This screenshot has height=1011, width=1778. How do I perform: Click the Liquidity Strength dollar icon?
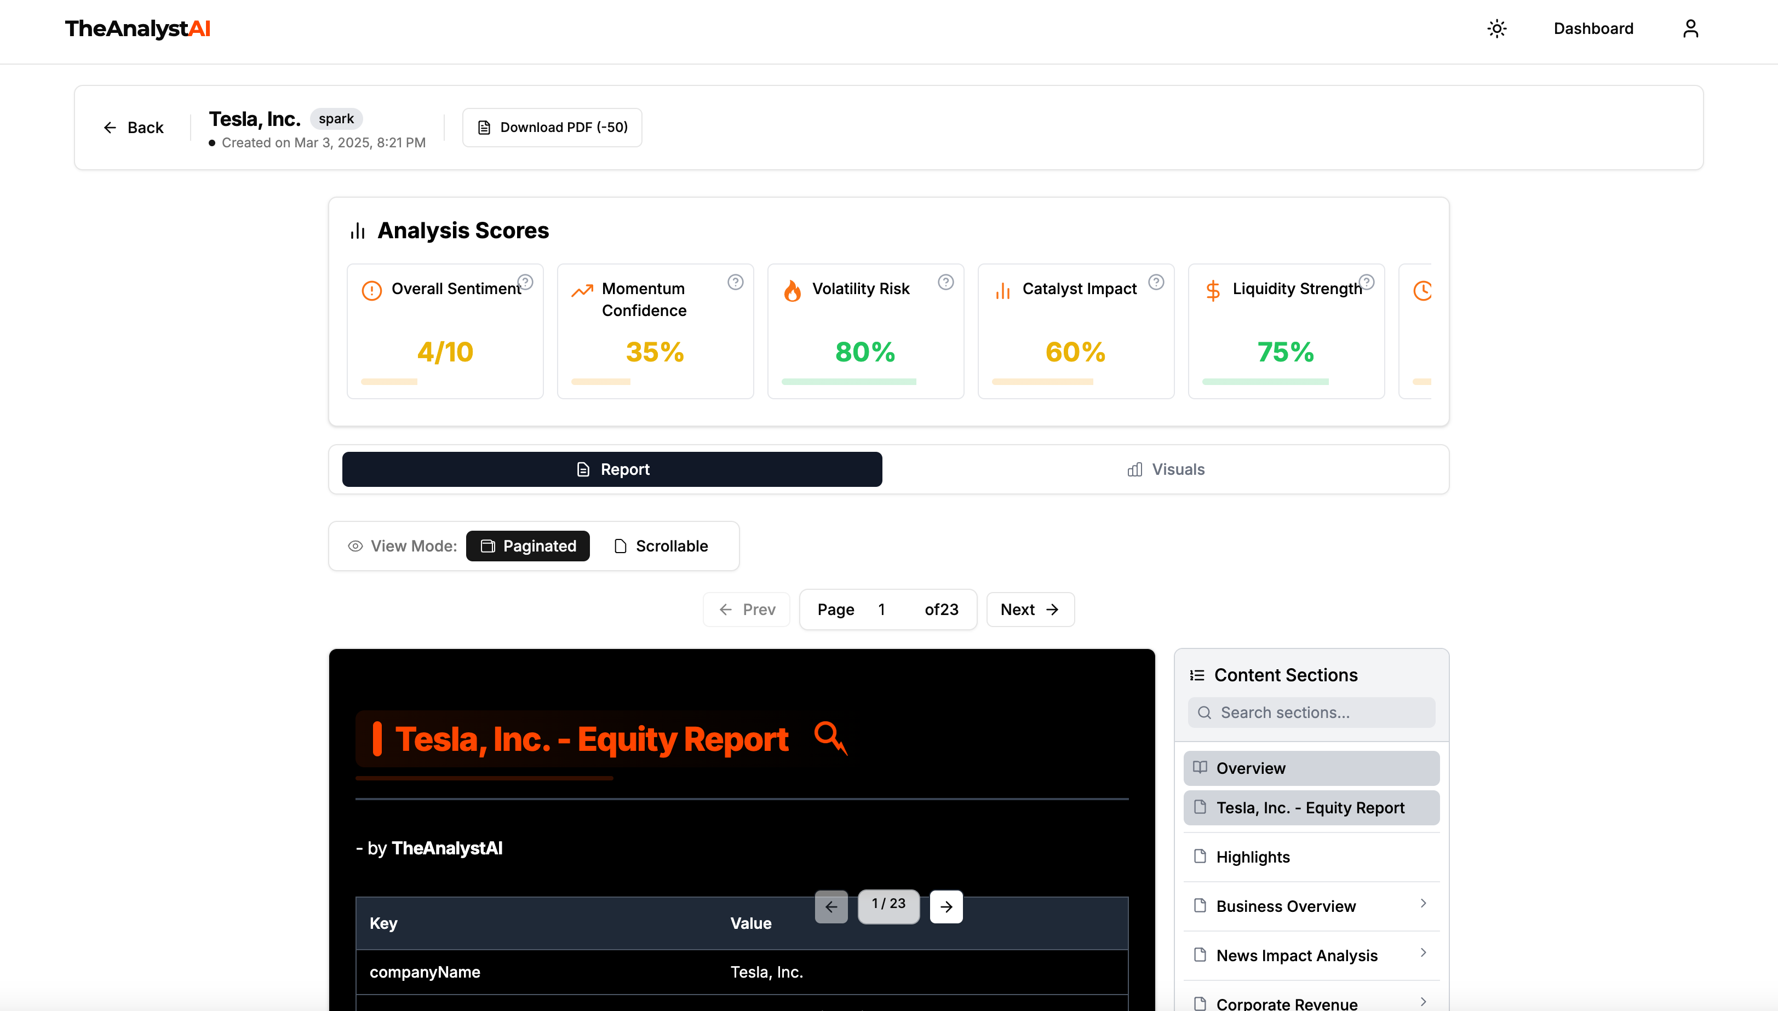(1213, 290)
